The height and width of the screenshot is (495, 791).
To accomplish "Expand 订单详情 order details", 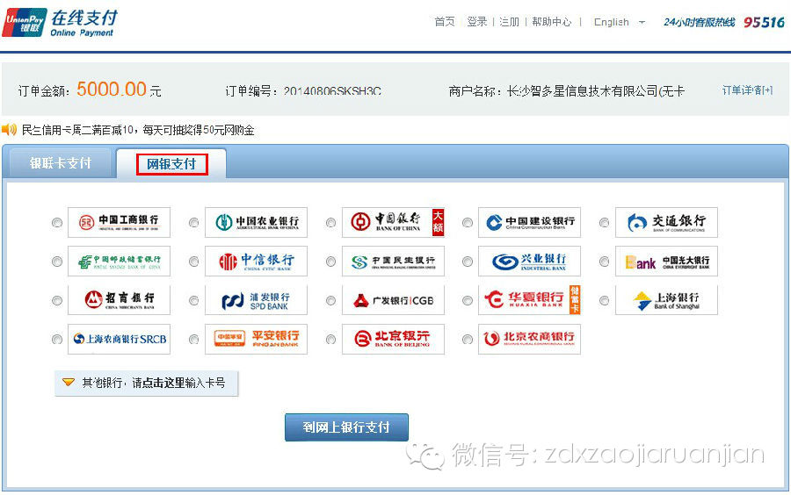I will click(x=747, y=90).
